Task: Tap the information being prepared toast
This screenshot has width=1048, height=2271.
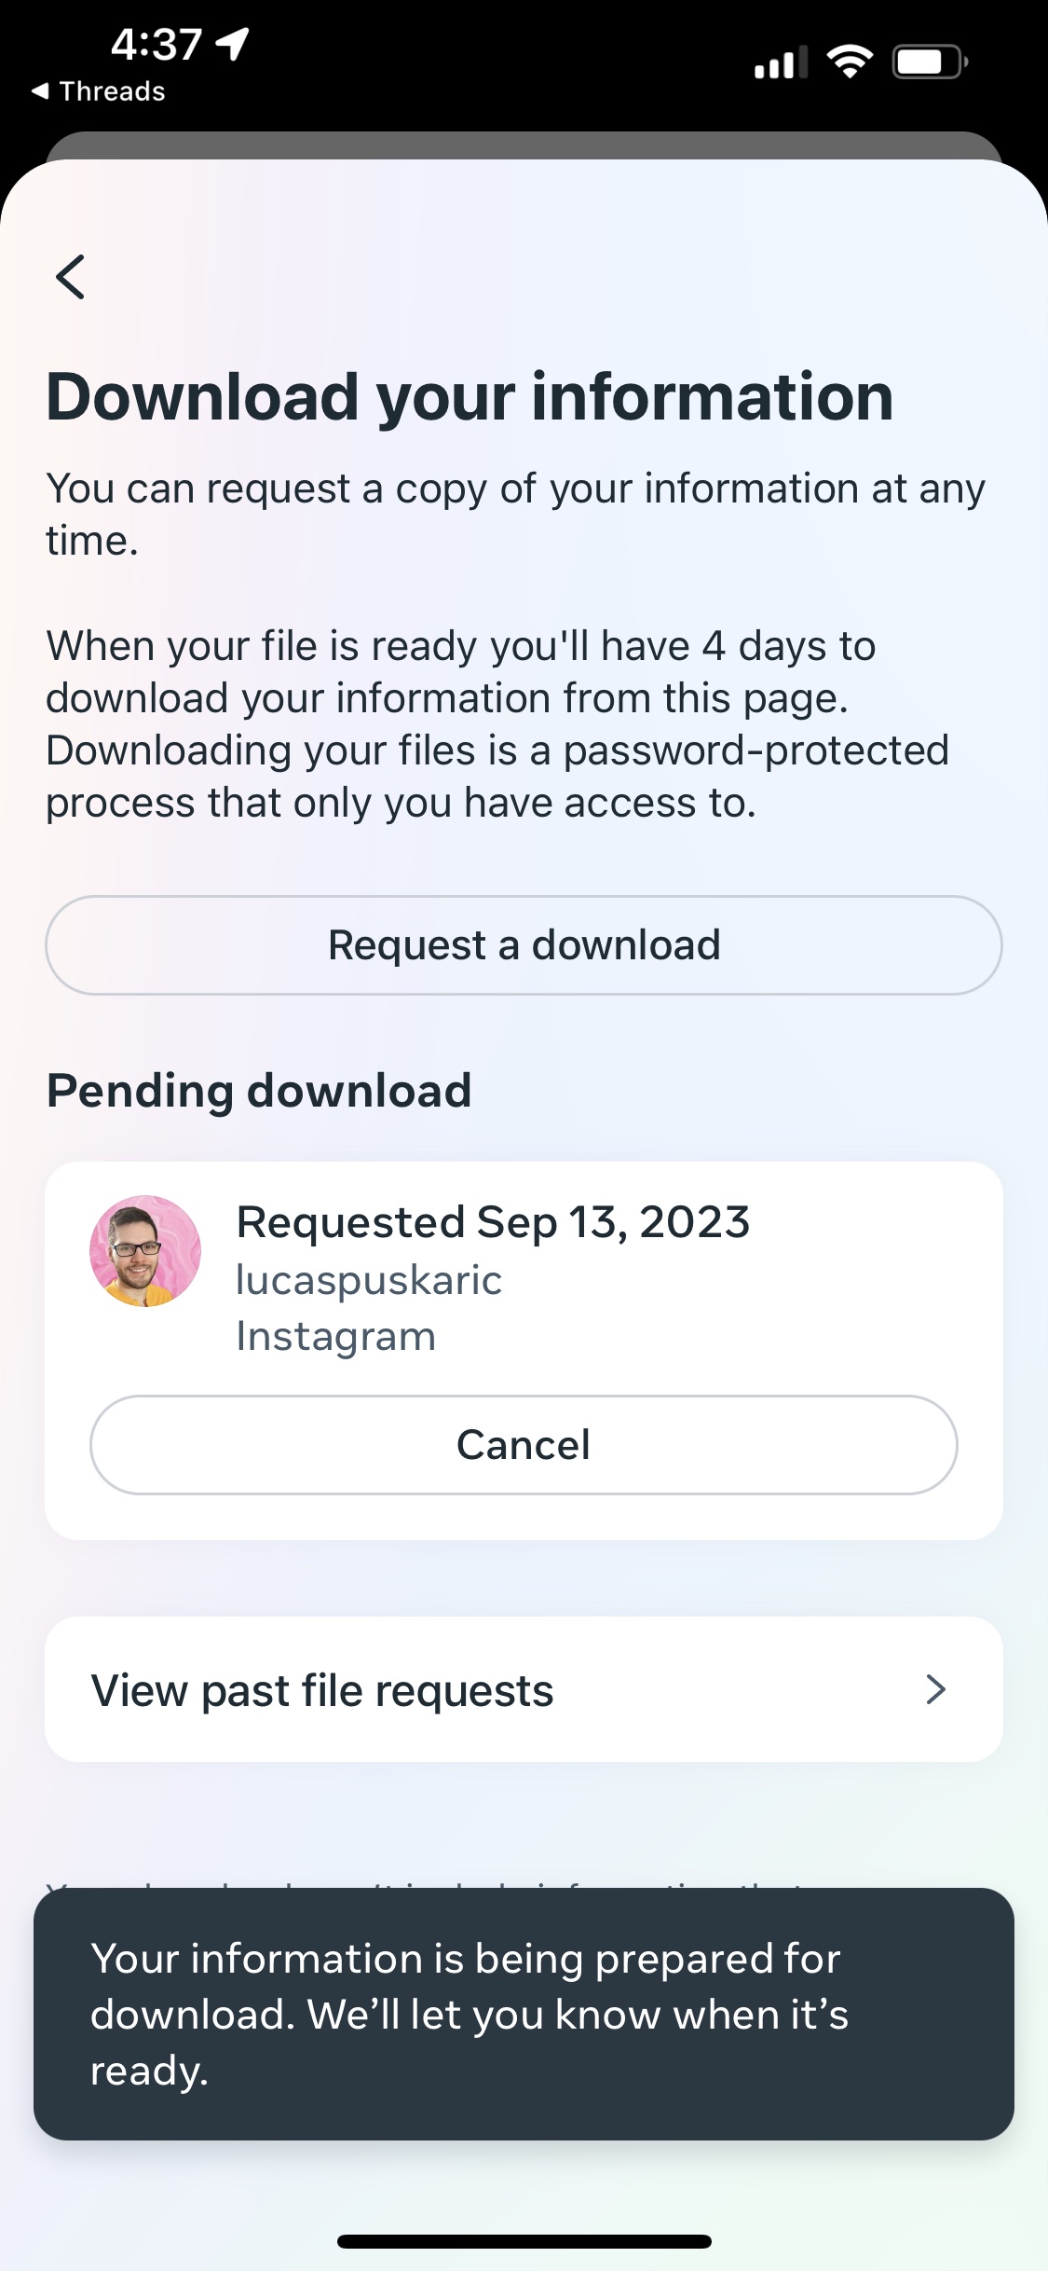Action: point(524,2014)
